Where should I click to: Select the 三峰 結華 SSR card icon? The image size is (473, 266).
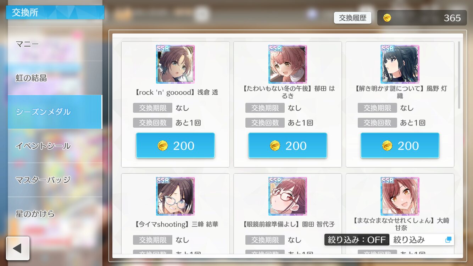(x=175, y=196)
